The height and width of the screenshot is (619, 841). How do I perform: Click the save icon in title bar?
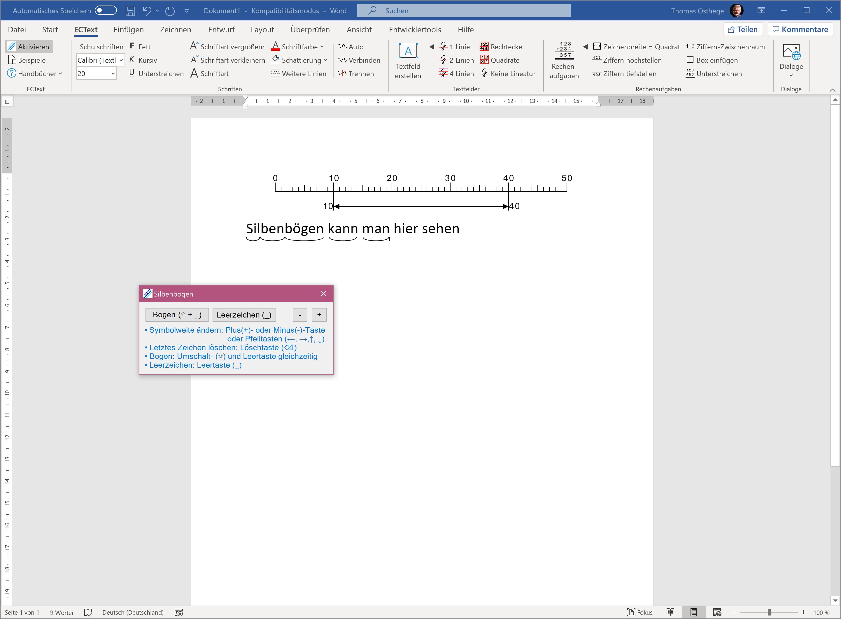[x=130, y=11]
